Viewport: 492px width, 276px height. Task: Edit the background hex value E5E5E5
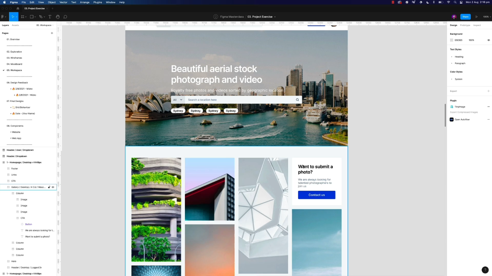click(459, 40)
